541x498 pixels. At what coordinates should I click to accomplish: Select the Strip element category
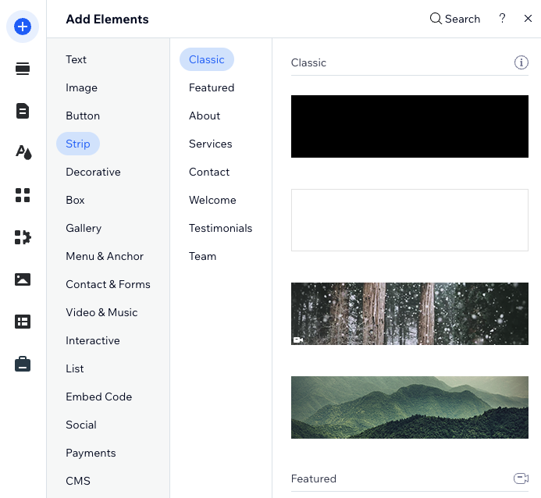78,144
